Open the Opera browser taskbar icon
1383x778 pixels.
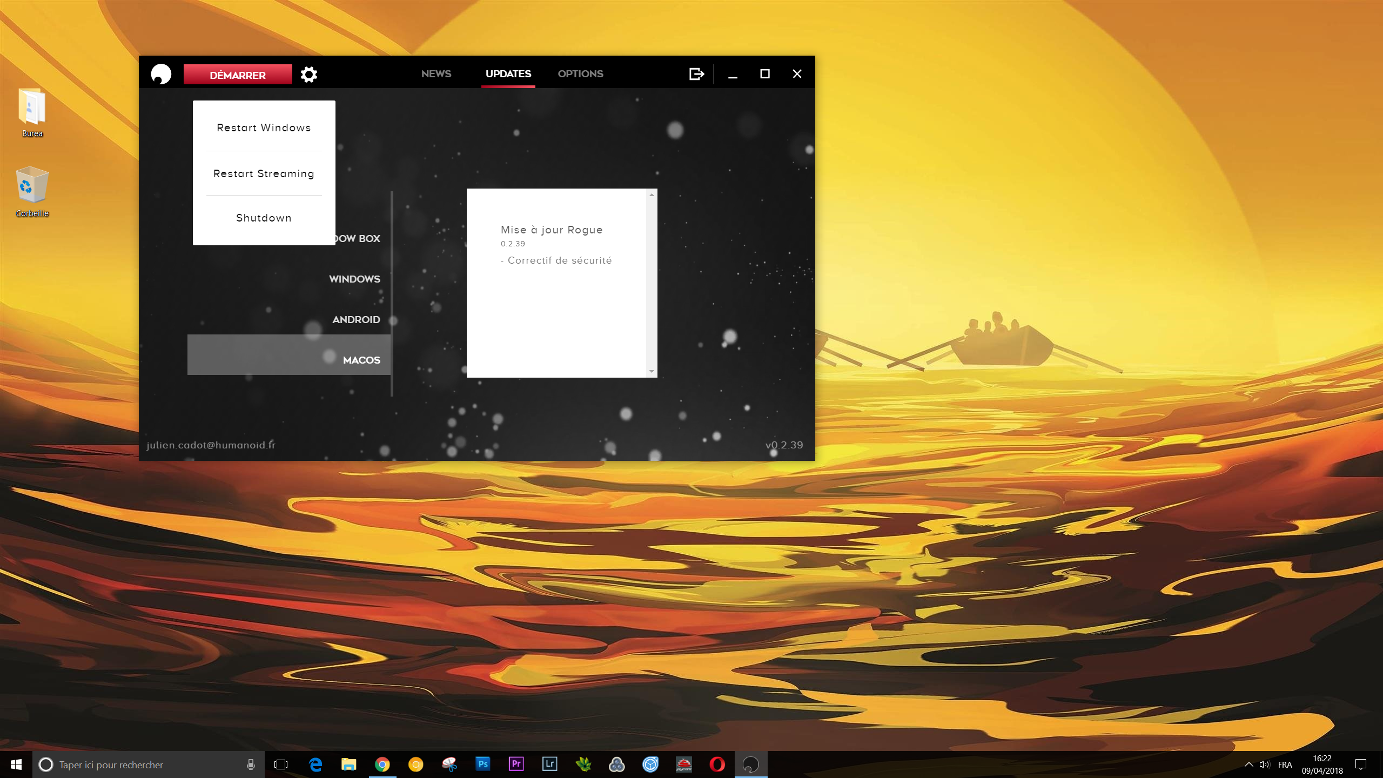(717, 764)
